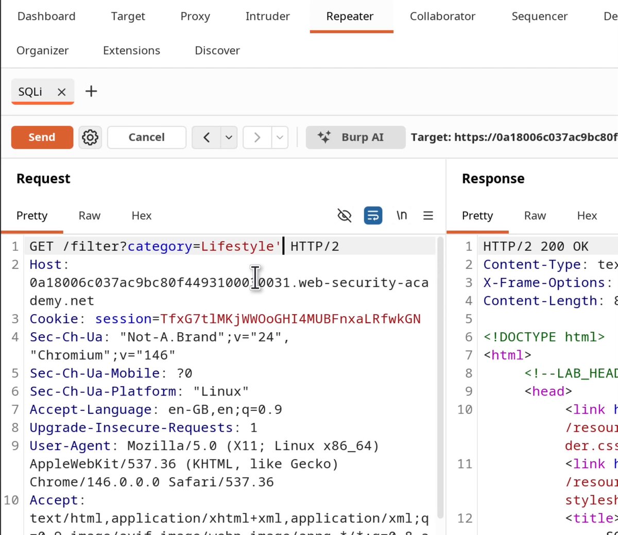This screenshot has width=618, height=535.
Task: Switch to the Proxy tab
Action: (195, 16)
